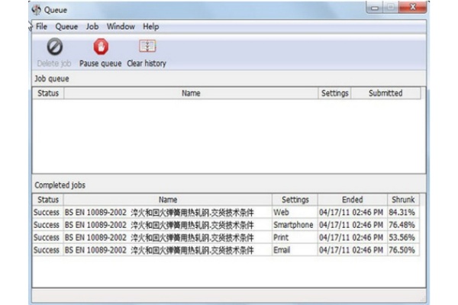This screenshot has width=458, height=305.
Task: Click the 53.56% shrunk value
Action: click(x=402, y=237)
